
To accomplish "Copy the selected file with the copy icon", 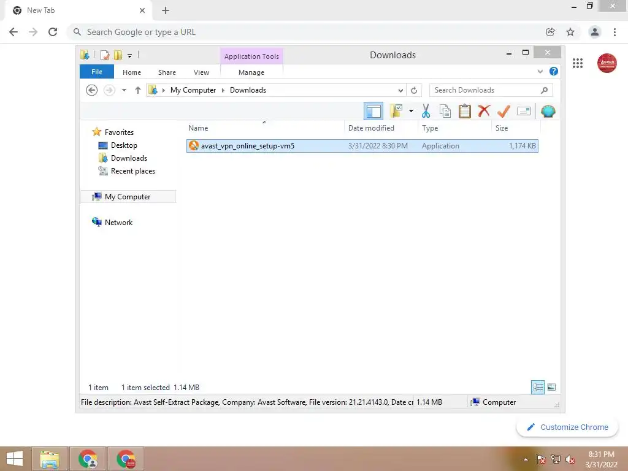I will click(x=445, y=111).
